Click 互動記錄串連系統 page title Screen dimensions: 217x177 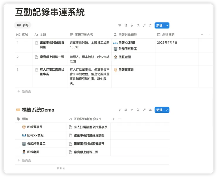tap(50, 12)
